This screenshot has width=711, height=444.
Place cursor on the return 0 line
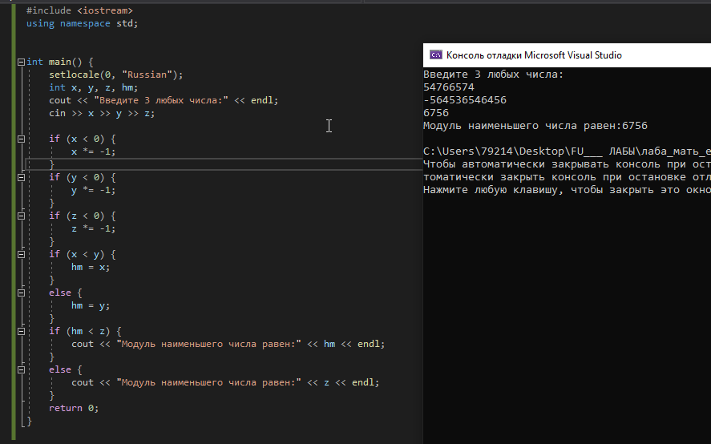coord(74,408)
